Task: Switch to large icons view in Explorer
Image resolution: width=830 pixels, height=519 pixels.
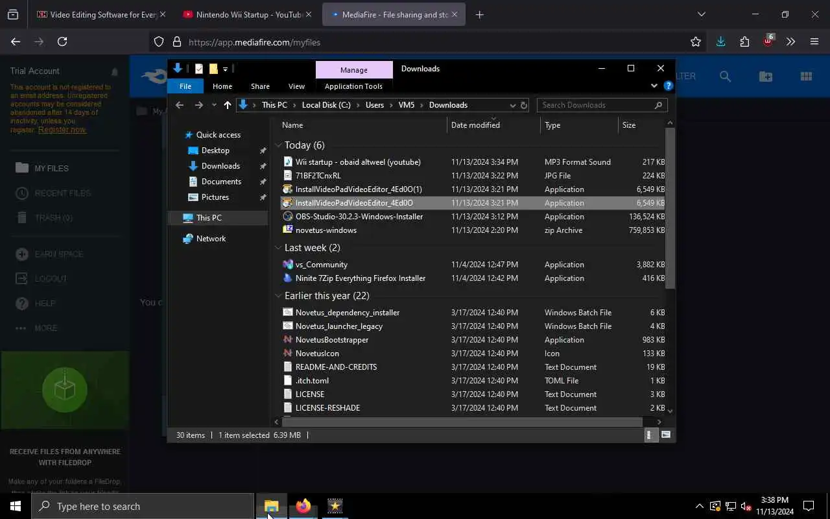Action: 666,435
